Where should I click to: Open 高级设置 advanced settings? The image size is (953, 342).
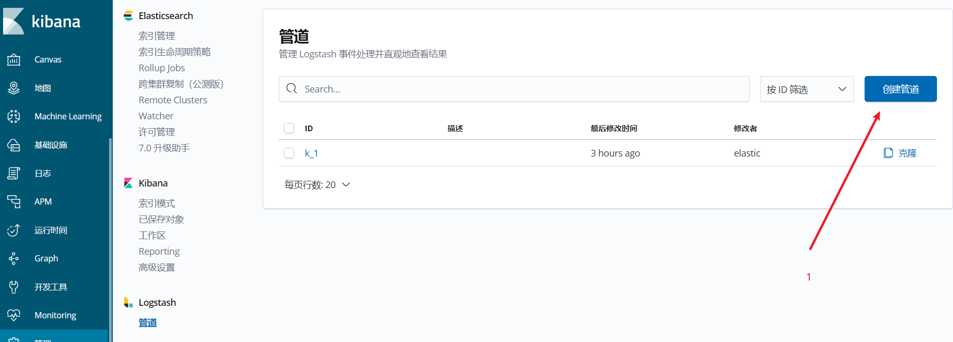pos(157,268)
